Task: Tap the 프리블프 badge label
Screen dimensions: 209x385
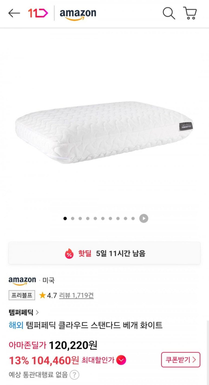Action: point(22,295)
